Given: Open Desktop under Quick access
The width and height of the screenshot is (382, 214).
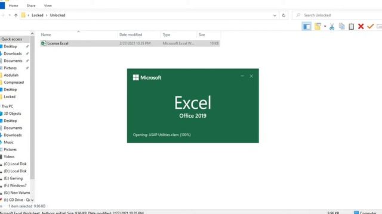Looking at the screenshot, I should [10, 46].
